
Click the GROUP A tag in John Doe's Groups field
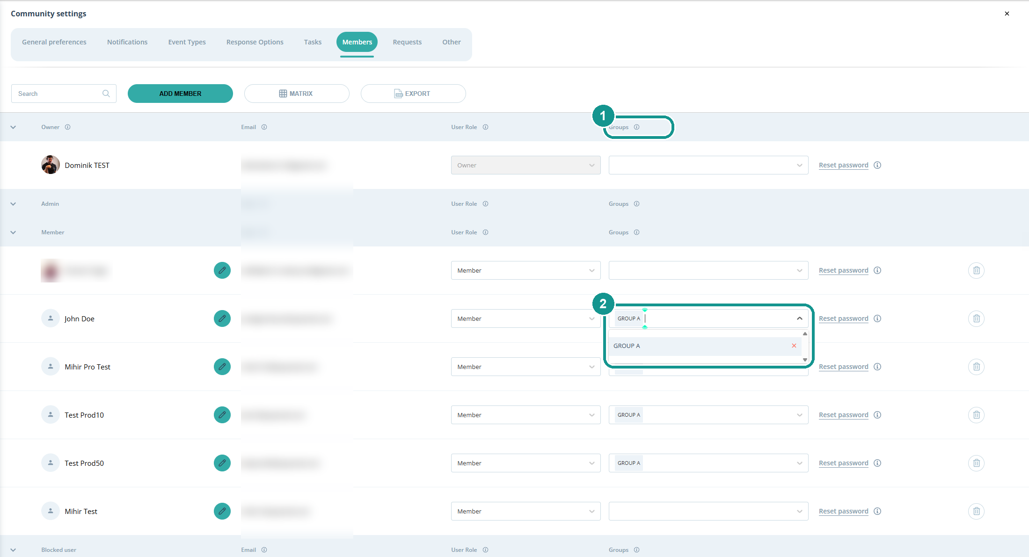[x=628, y=318]
